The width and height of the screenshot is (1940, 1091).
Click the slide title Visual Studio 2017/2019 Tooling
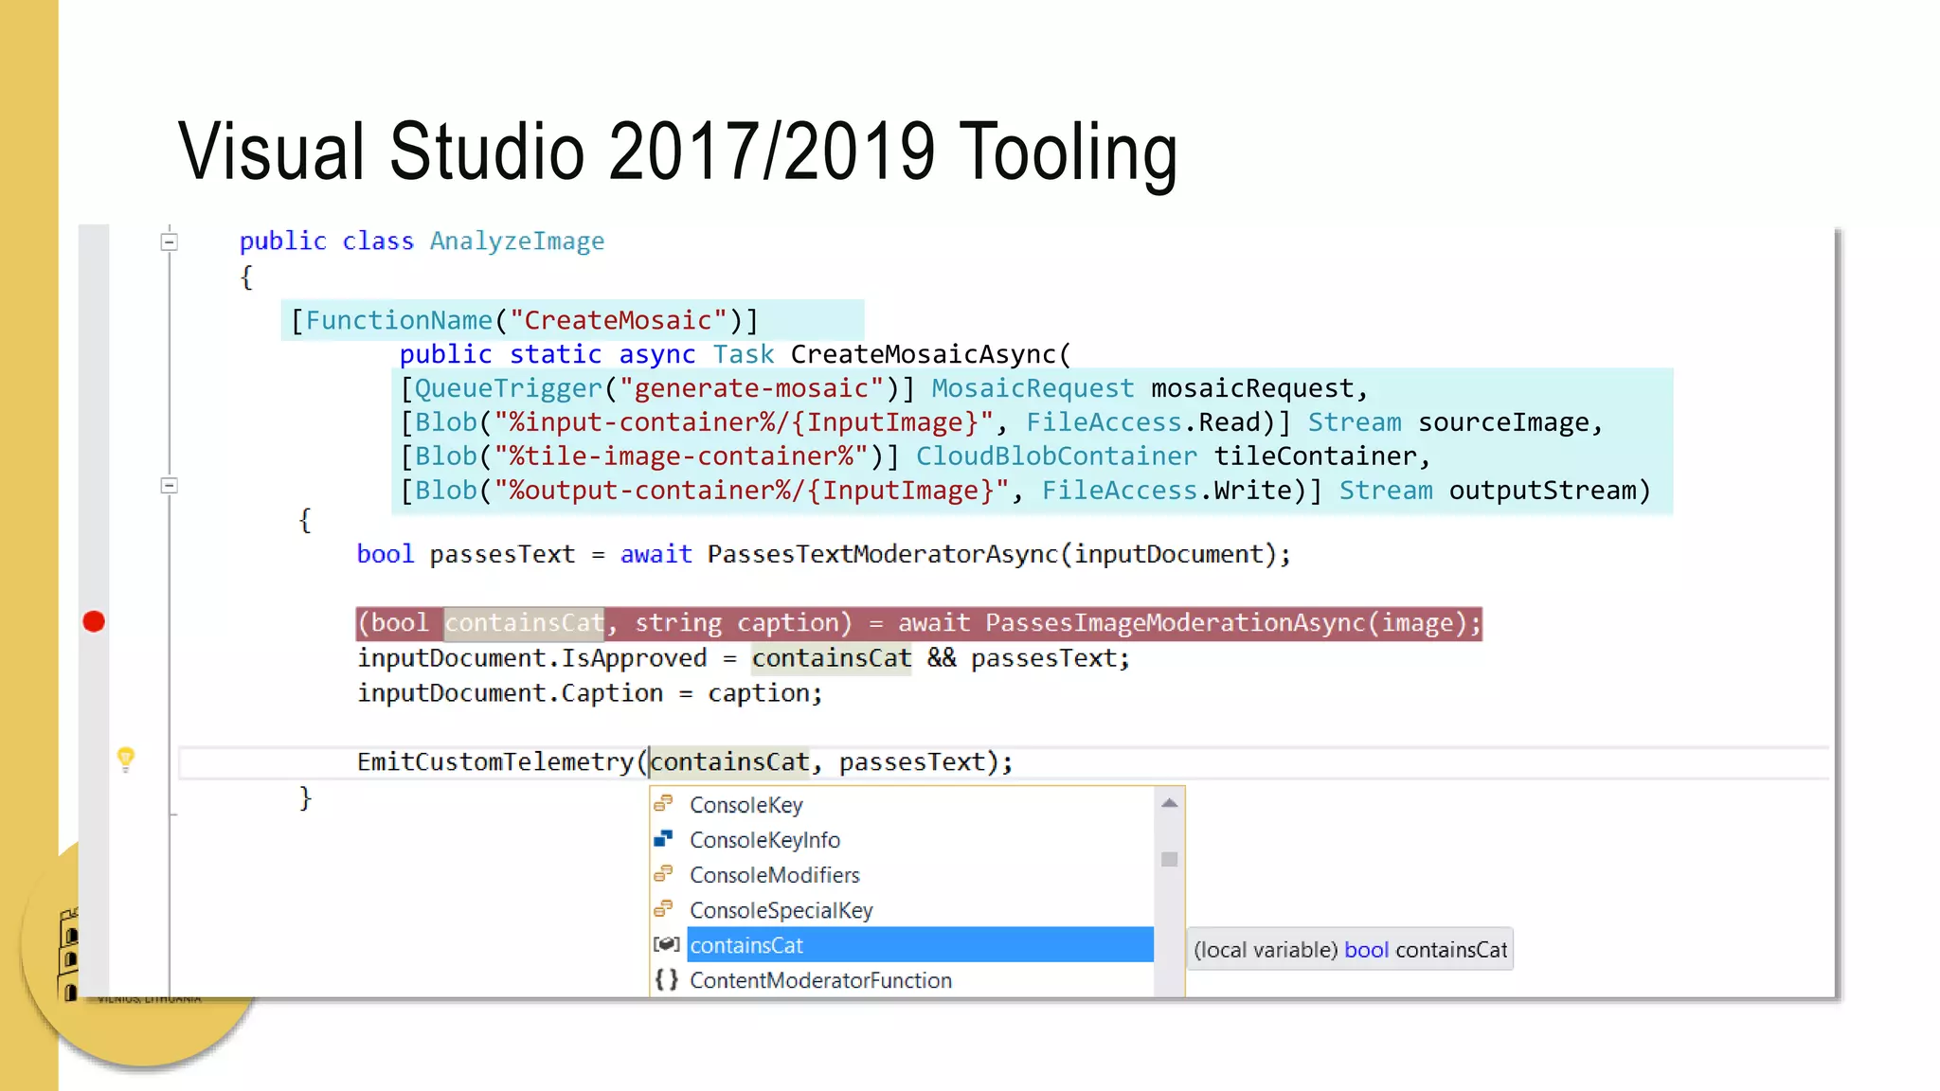point(678,152)
